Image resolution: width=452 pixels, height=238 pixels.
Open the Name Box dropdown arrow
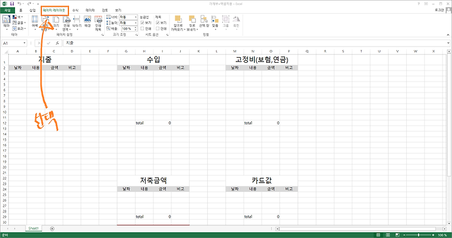click(x=24, y=43)
